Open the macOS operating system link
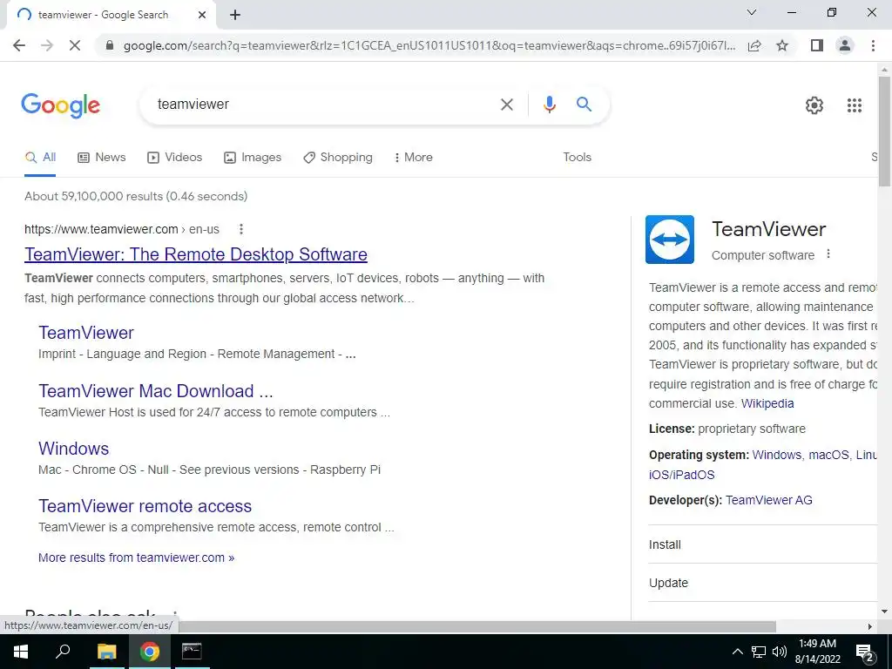Viewport: 892px width, 669px height. (x=829, y=455)
